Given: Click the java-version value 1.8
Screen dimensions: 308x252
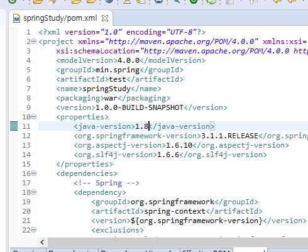Looking at the screenshot, I should [141, 126].
